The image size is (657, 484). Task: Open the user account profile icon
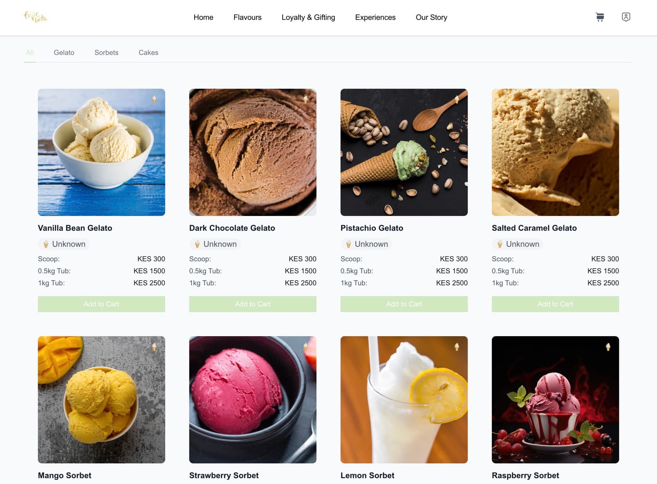[x=626, y=17]
